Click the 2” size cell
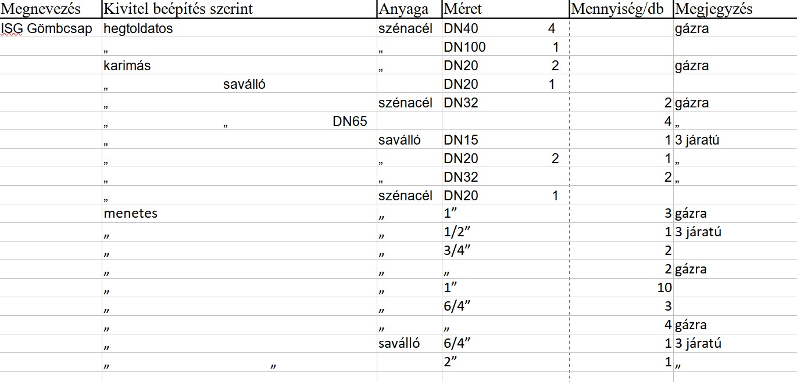Viewport: 797px width, 382px height. pyautogui.click(x=450, y=362)
